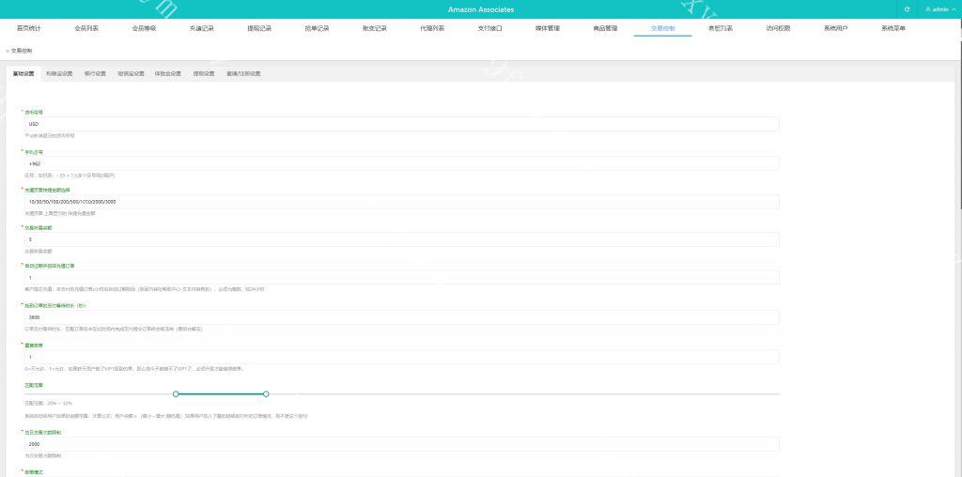Open the 访问权限 menu tab
The image size is (962, 477).
pyautogui.click(x=778, y=28)
